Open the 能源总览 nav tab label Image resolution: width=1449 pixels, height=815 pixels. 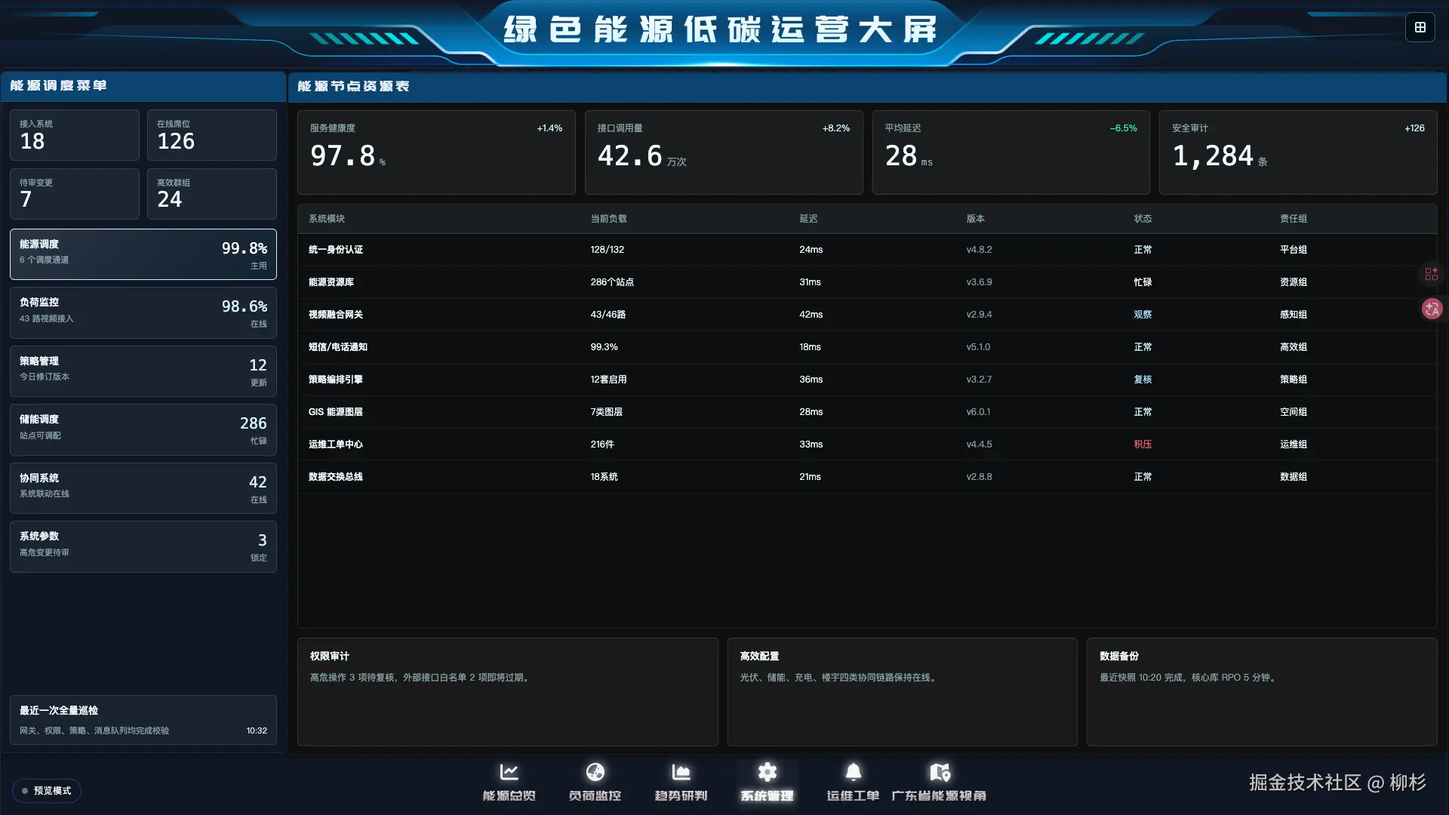click(509, 796)
